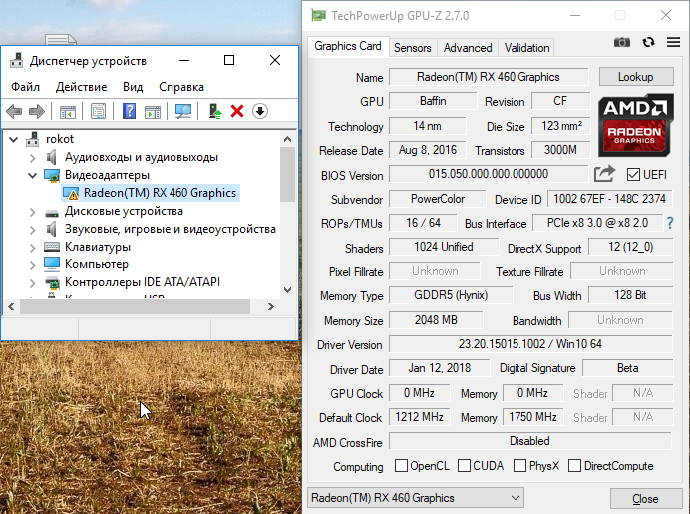The image size is (690, 514).
Task: Switch to the Validation tab
Action: [526, 48]
